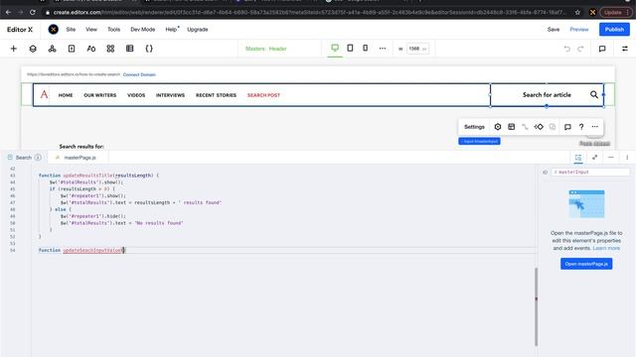Open layout icon in floating toolbar
Viewport: 636px width, 357px height.
click(x=511, y=127)
